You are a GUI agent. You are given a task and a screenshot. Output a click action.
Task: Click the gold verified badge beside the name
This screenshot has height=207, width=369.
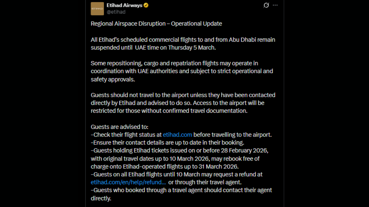pyautogui.click(x=146, y=5)
